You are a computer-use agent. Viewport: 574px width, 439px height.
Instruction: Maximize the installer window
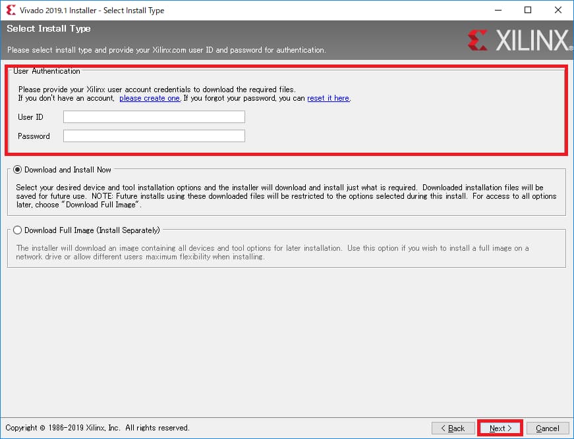tap(527, 10)
